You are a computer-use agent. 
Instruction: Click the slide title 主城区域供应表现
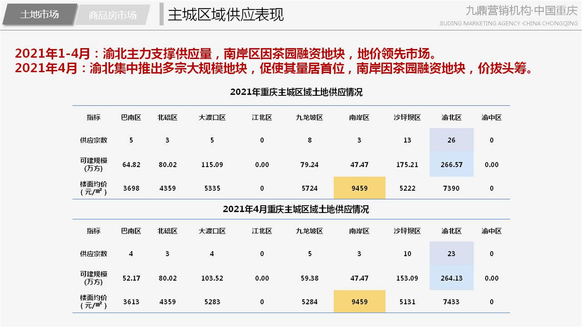[x=225, y=15]
